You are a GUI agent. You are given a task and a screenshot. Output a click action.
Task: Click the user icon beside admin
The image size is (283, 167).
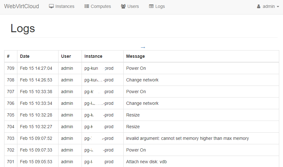pyautogui.click(x=259, y=6)
